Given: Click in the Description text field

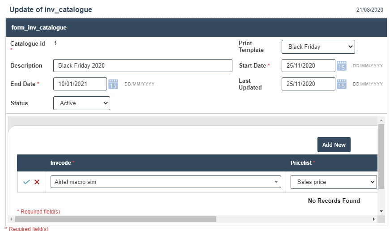Looking at the screenshot, I should coord(142,65).
